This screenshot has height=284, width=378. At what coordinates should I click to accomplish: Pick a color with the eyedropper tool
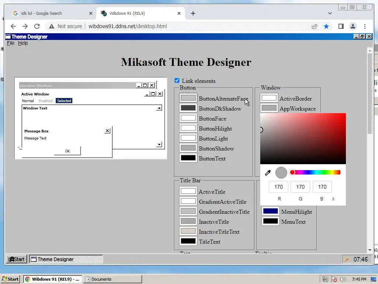tap(268, 173)
